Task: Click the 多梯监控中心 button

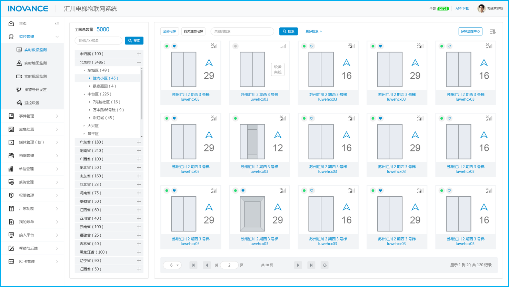Action: coord(470,31)
